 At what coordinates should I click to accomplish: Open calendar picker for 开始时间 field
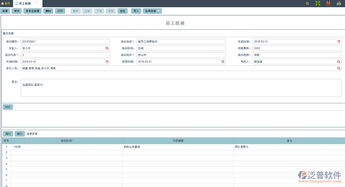point(107,62)
